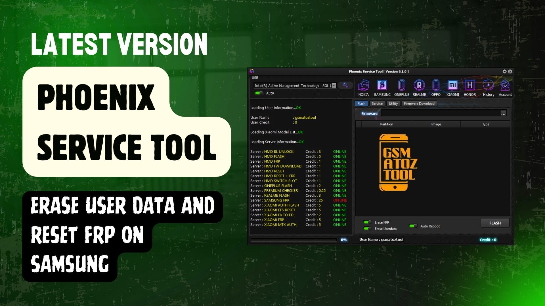Click the Firmware path input field
The image size is (545, 306).
[440, 114]
